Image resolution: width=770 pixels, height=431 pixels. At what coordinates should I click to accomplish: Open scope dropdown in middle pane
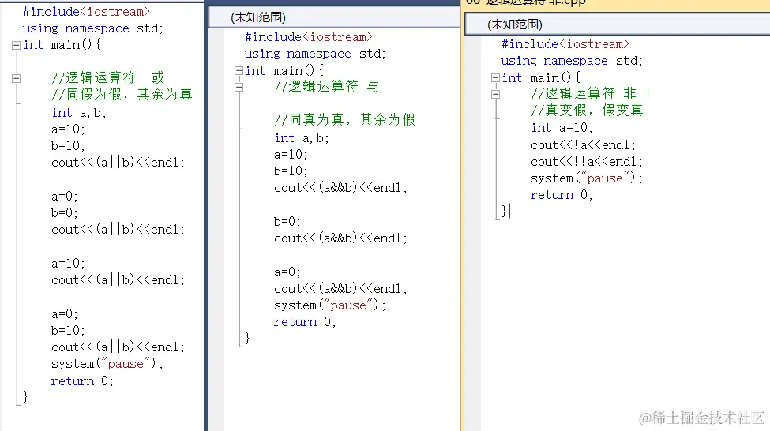[334, 17]
